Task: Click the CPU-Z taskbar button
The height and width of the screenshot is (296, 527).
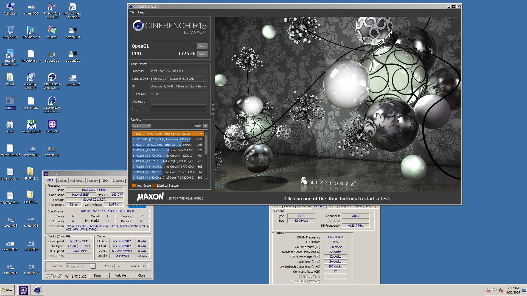Action: click(23, 290)
